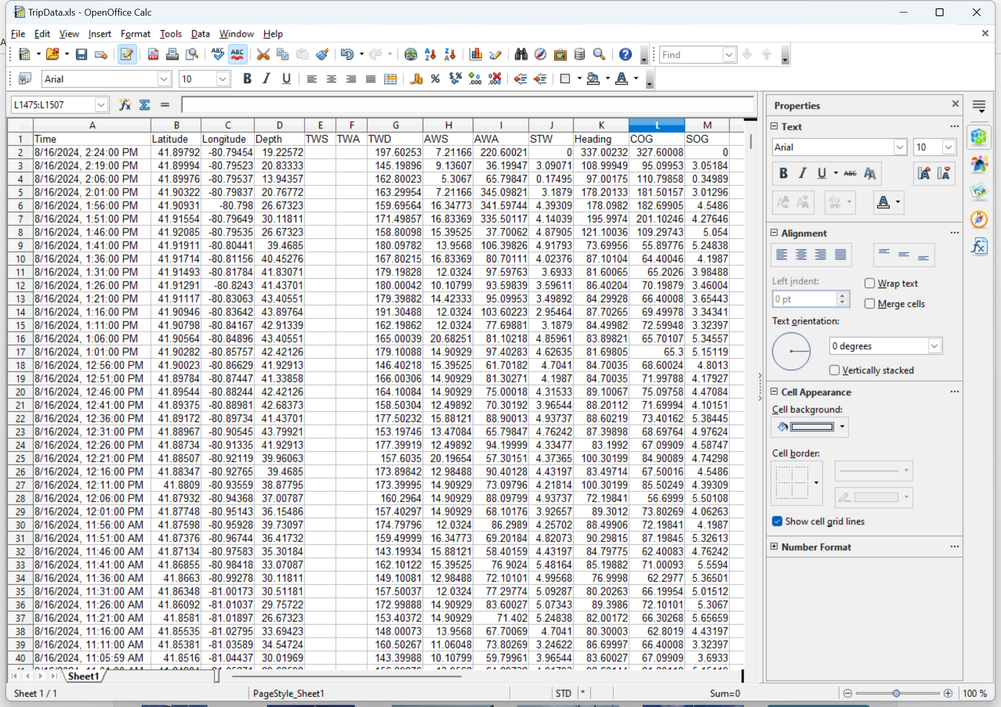The width and height of the screenshot is (1001, 707).
Task: Open the Insert menu
Action: (x=99, y=34)
